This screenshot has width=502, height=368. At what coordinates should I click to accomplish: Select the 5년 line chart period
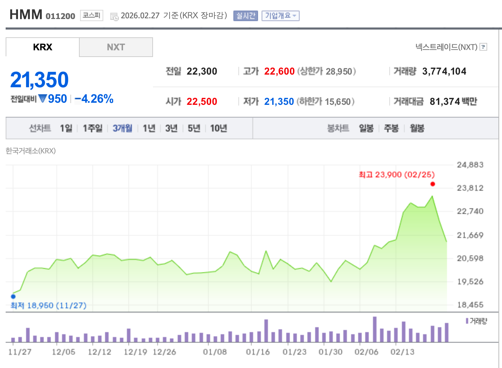pos(194,128)
